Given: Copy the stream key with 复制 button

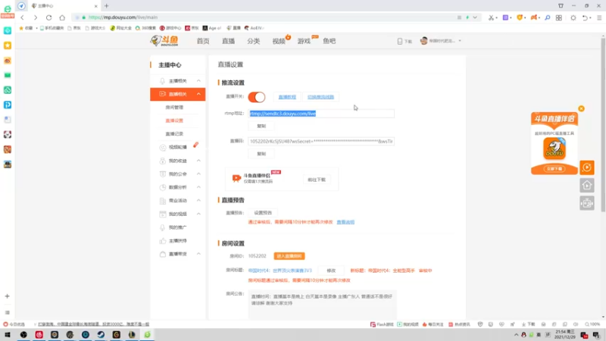Looking at the screenshot, I should [261, 154].
